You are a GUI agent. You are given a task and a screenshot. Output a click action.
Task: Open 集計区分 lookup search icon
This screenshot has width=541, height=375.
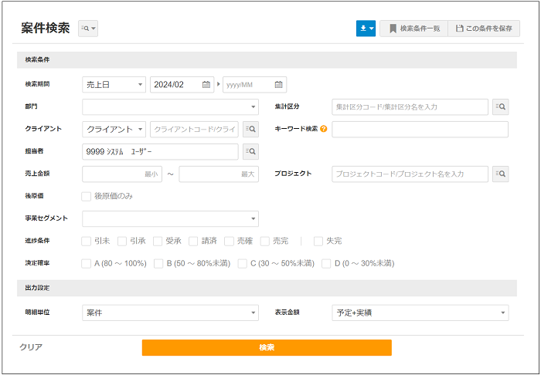(500, 106)
